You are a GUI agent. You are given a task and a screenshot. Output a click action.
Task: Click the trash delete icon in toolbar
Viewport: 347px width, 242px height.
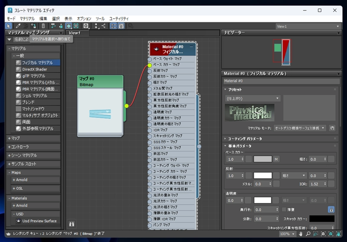[x=43, y=26]
